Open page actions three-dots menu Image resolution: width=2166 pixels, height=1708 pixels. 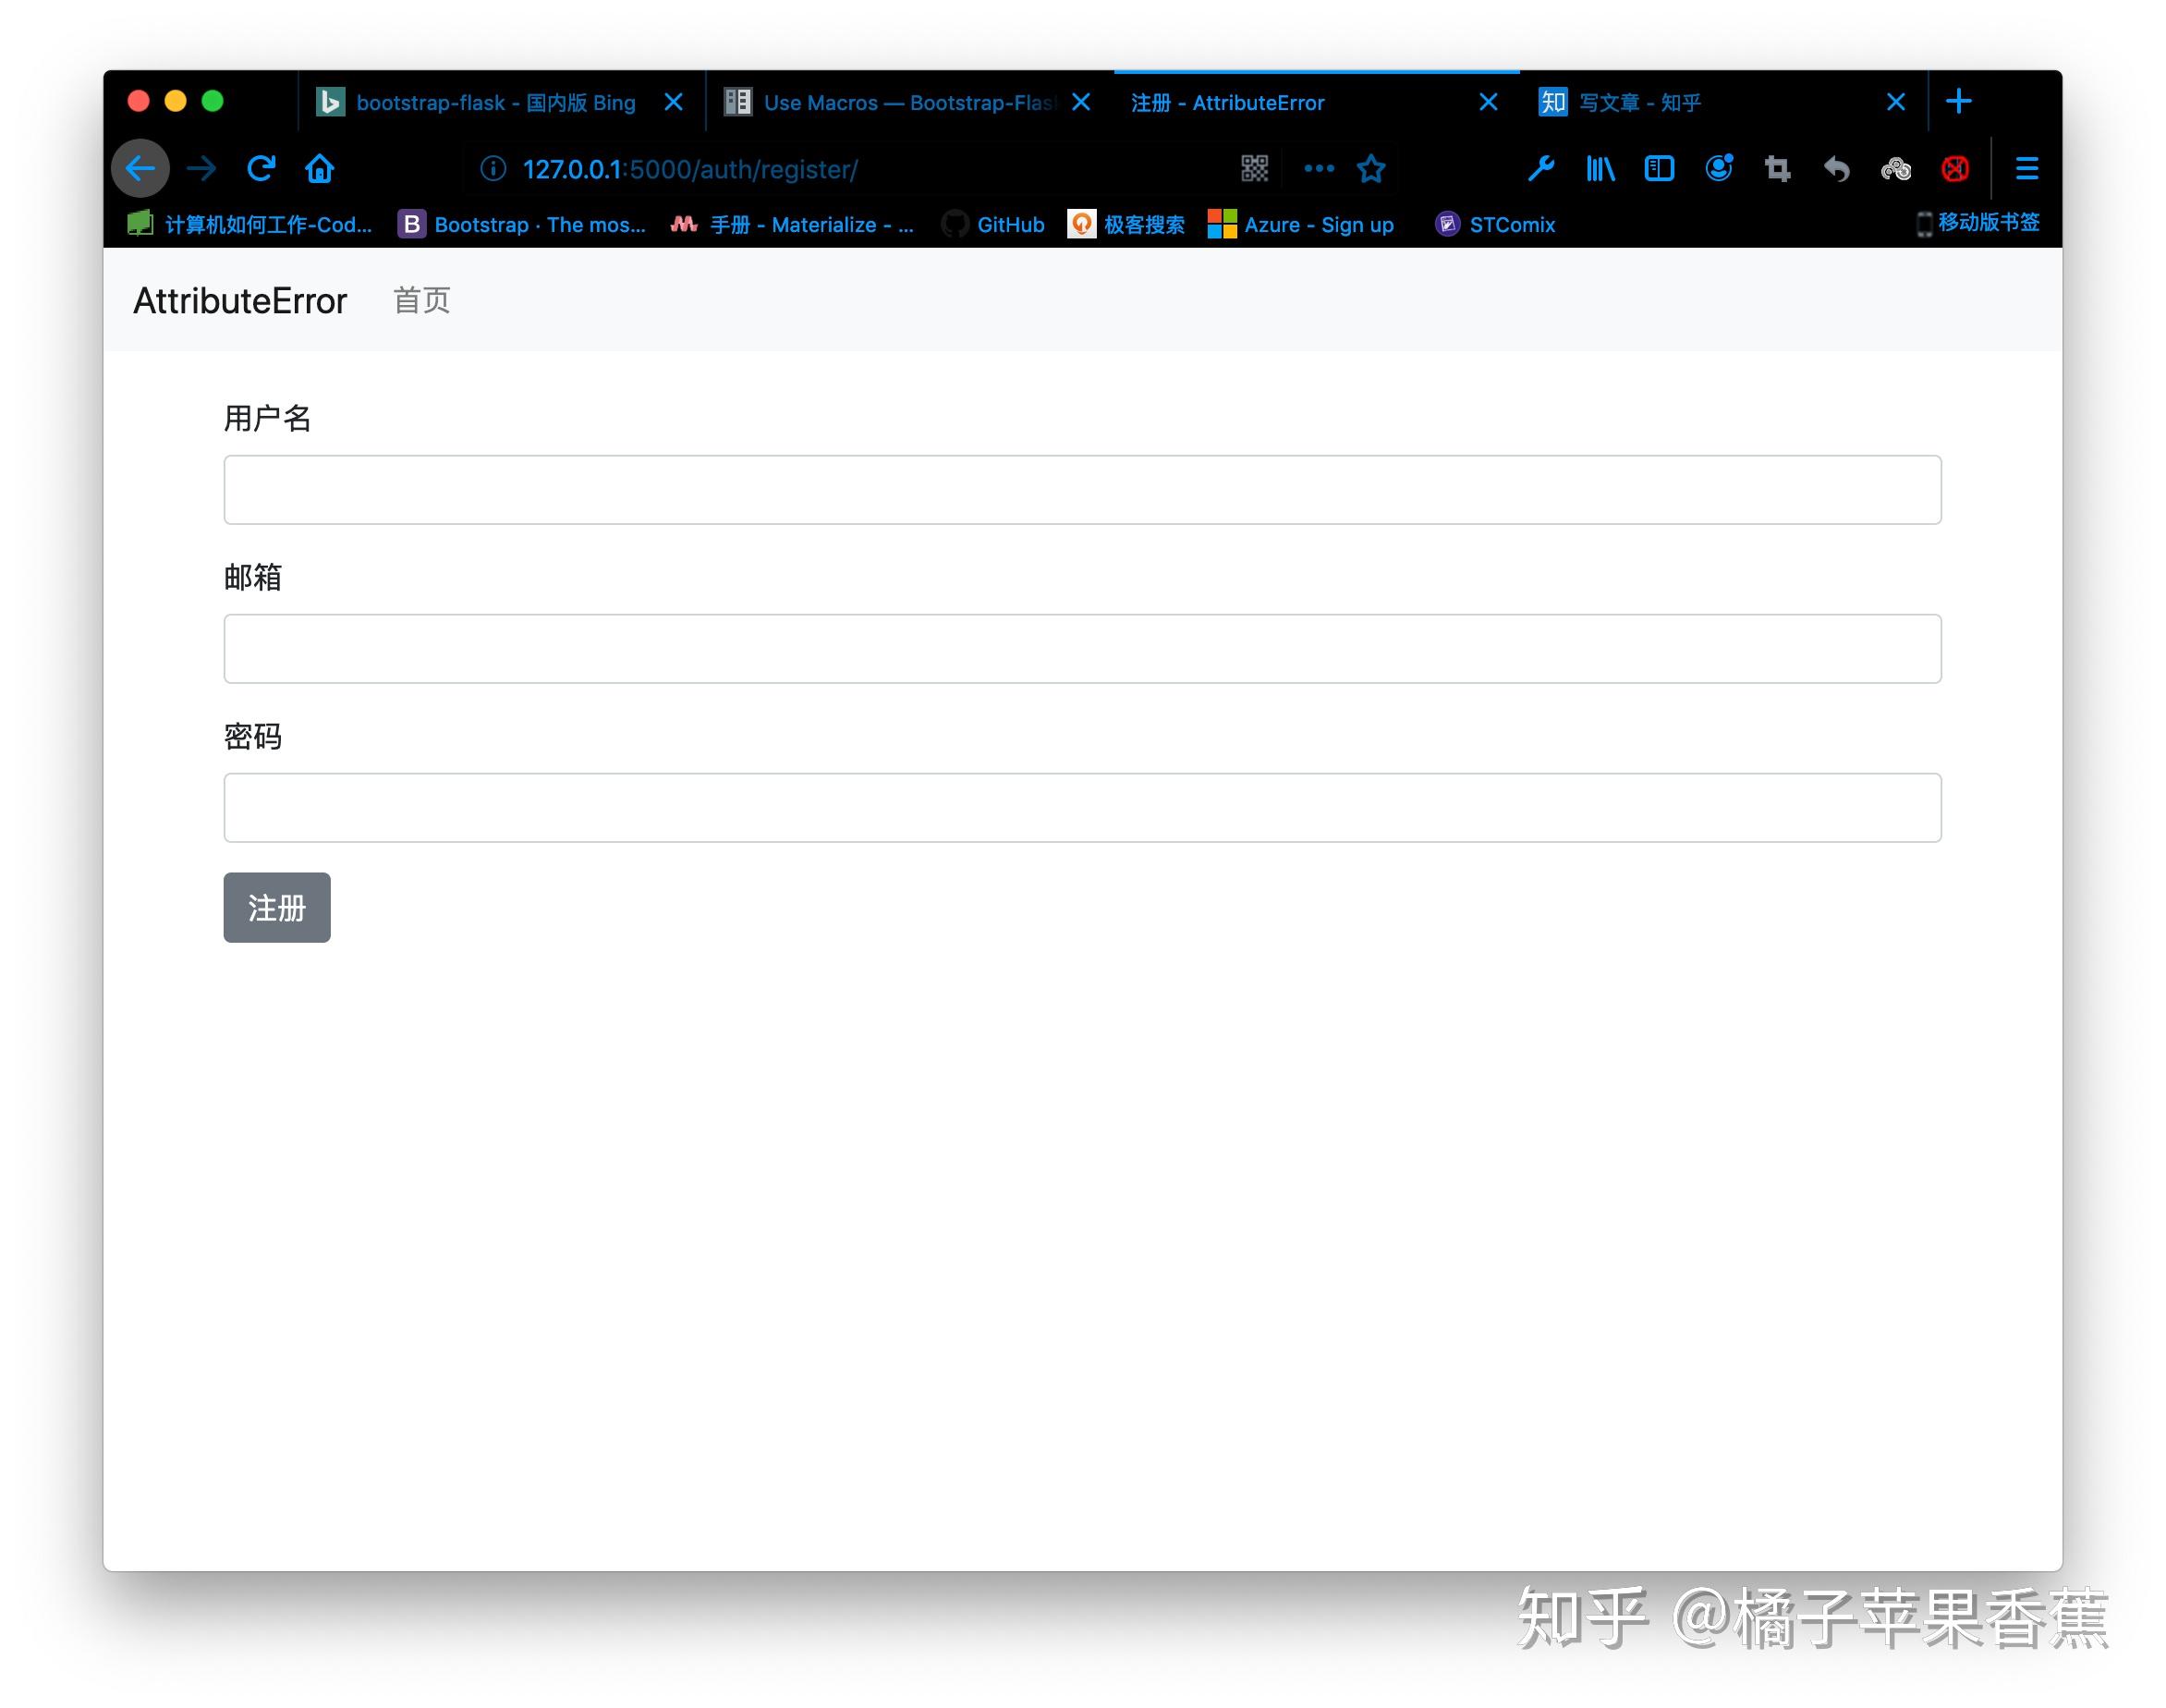(1319, 168)
